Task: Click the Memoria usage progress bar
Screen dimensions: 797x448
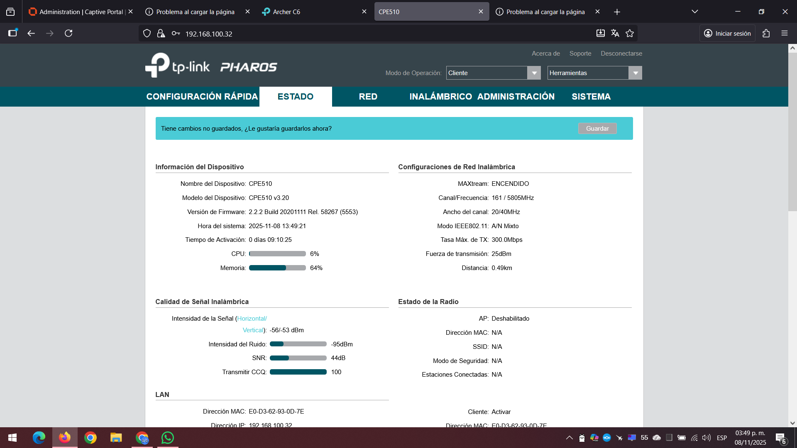Action: pos(277,268)
